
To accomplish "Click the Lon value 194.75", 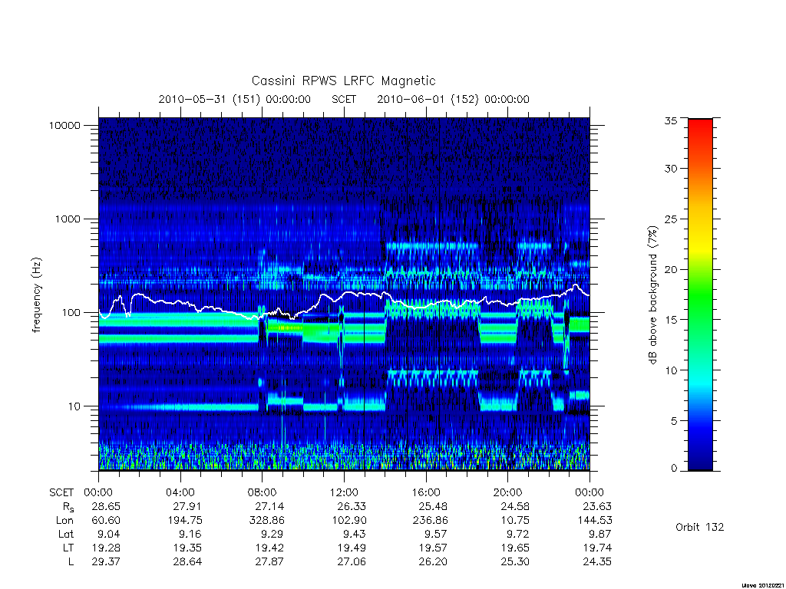I will click(186, 521).
